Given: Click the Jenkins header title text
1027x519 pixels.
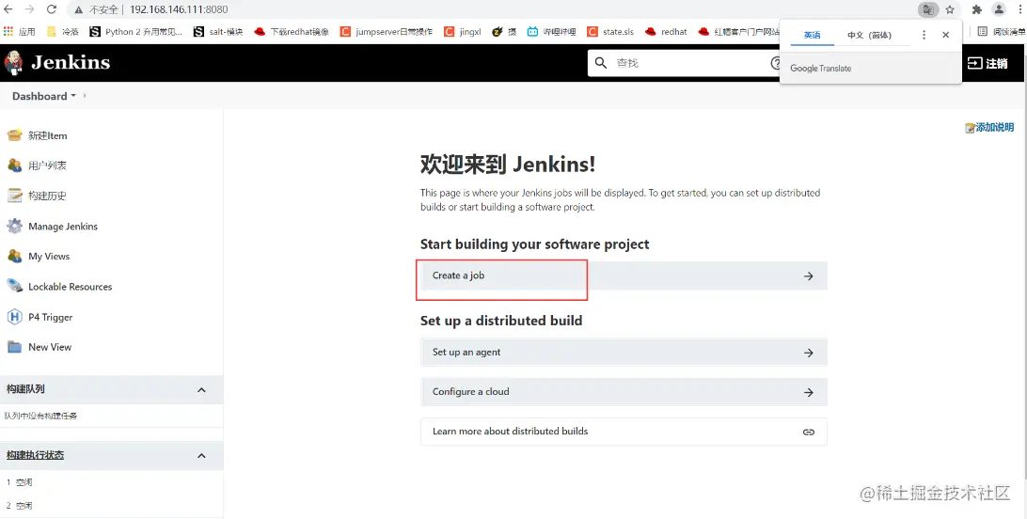Looking at the screenshot, I should point(71,62).
